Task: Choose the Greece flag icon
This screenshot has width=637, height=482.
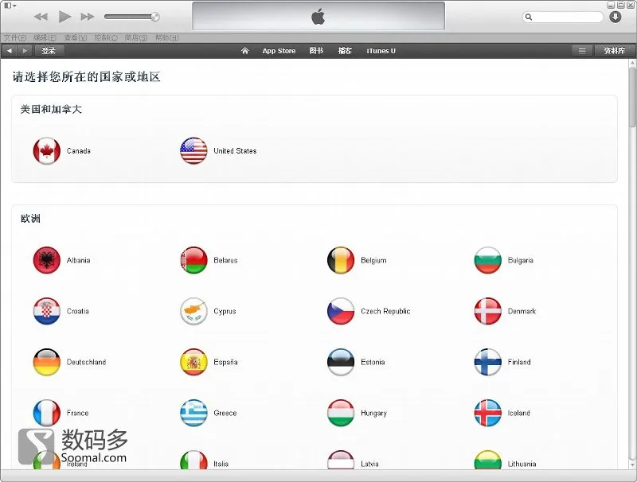Action: (x=193, y=413)
